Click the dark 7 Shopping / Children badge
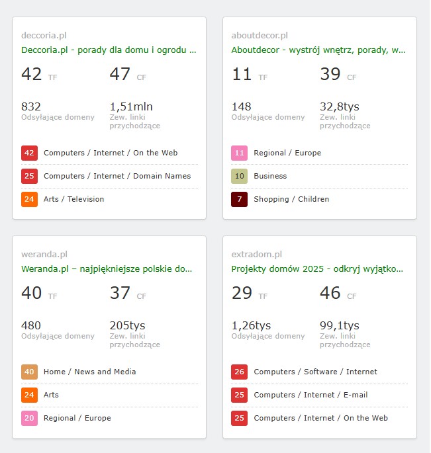Viewport: 431px width, 453px height. tap(239, 199)
